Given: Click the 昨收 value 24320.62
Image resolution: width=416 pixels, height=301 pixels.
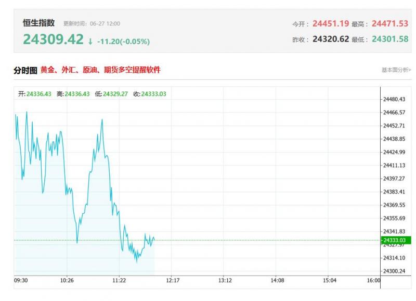Looking at the screenshot, I should [x=331, y=39].
